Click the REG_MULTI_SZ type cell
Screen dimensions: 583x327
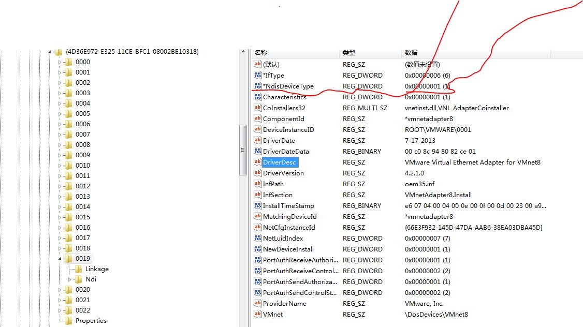365,108
